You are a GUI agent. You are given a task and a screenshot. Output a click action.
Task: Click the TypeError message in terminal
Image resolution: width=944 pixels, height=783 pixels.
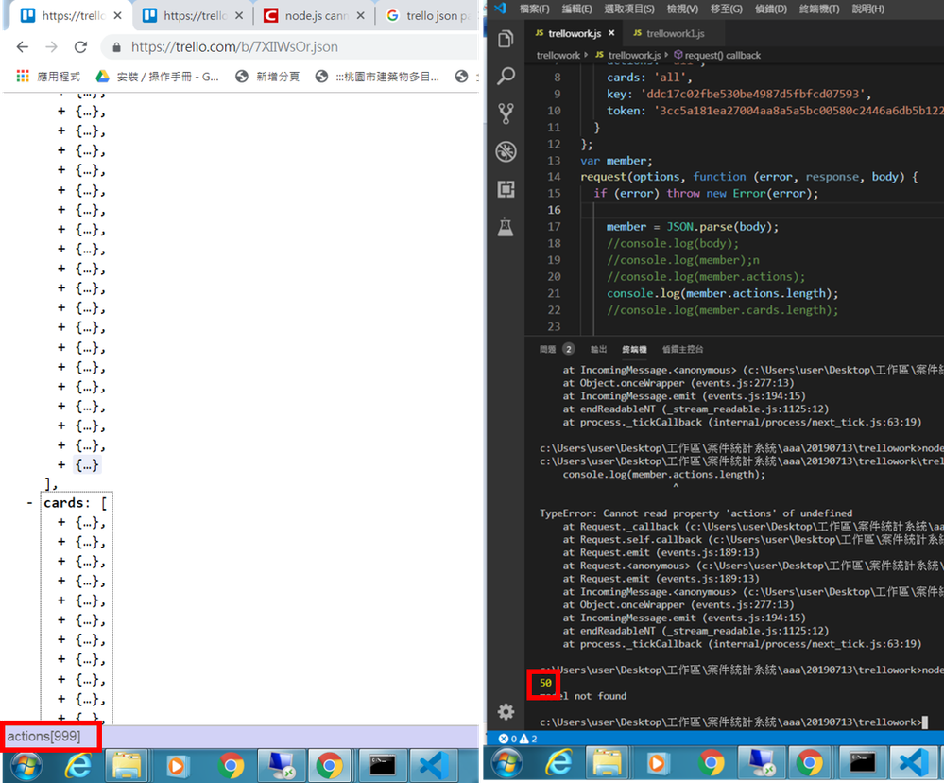(696, 513)
